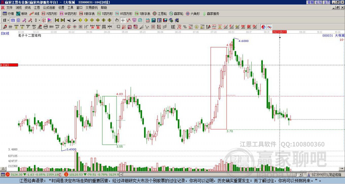Click the 4.6000 high price label
345x184 pixels.
coord(244,41)
